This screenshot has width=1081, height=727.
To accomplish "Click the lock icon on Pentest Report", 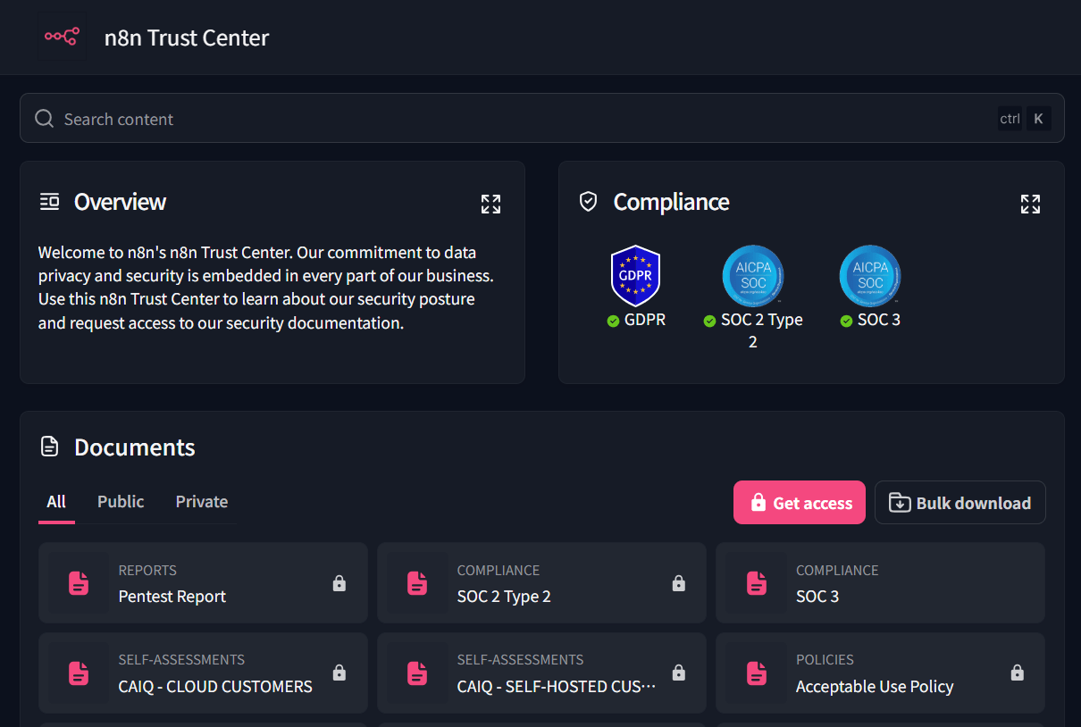I will coord(339,583).
